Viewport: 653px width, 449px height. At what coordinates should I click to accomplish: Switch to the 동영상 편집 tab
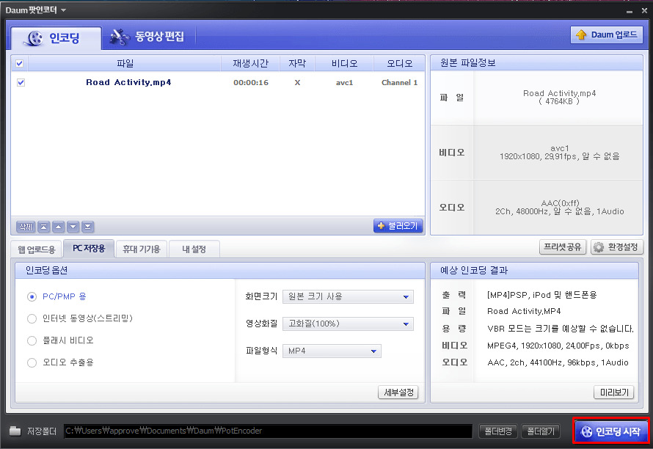(x=147, y=37)
